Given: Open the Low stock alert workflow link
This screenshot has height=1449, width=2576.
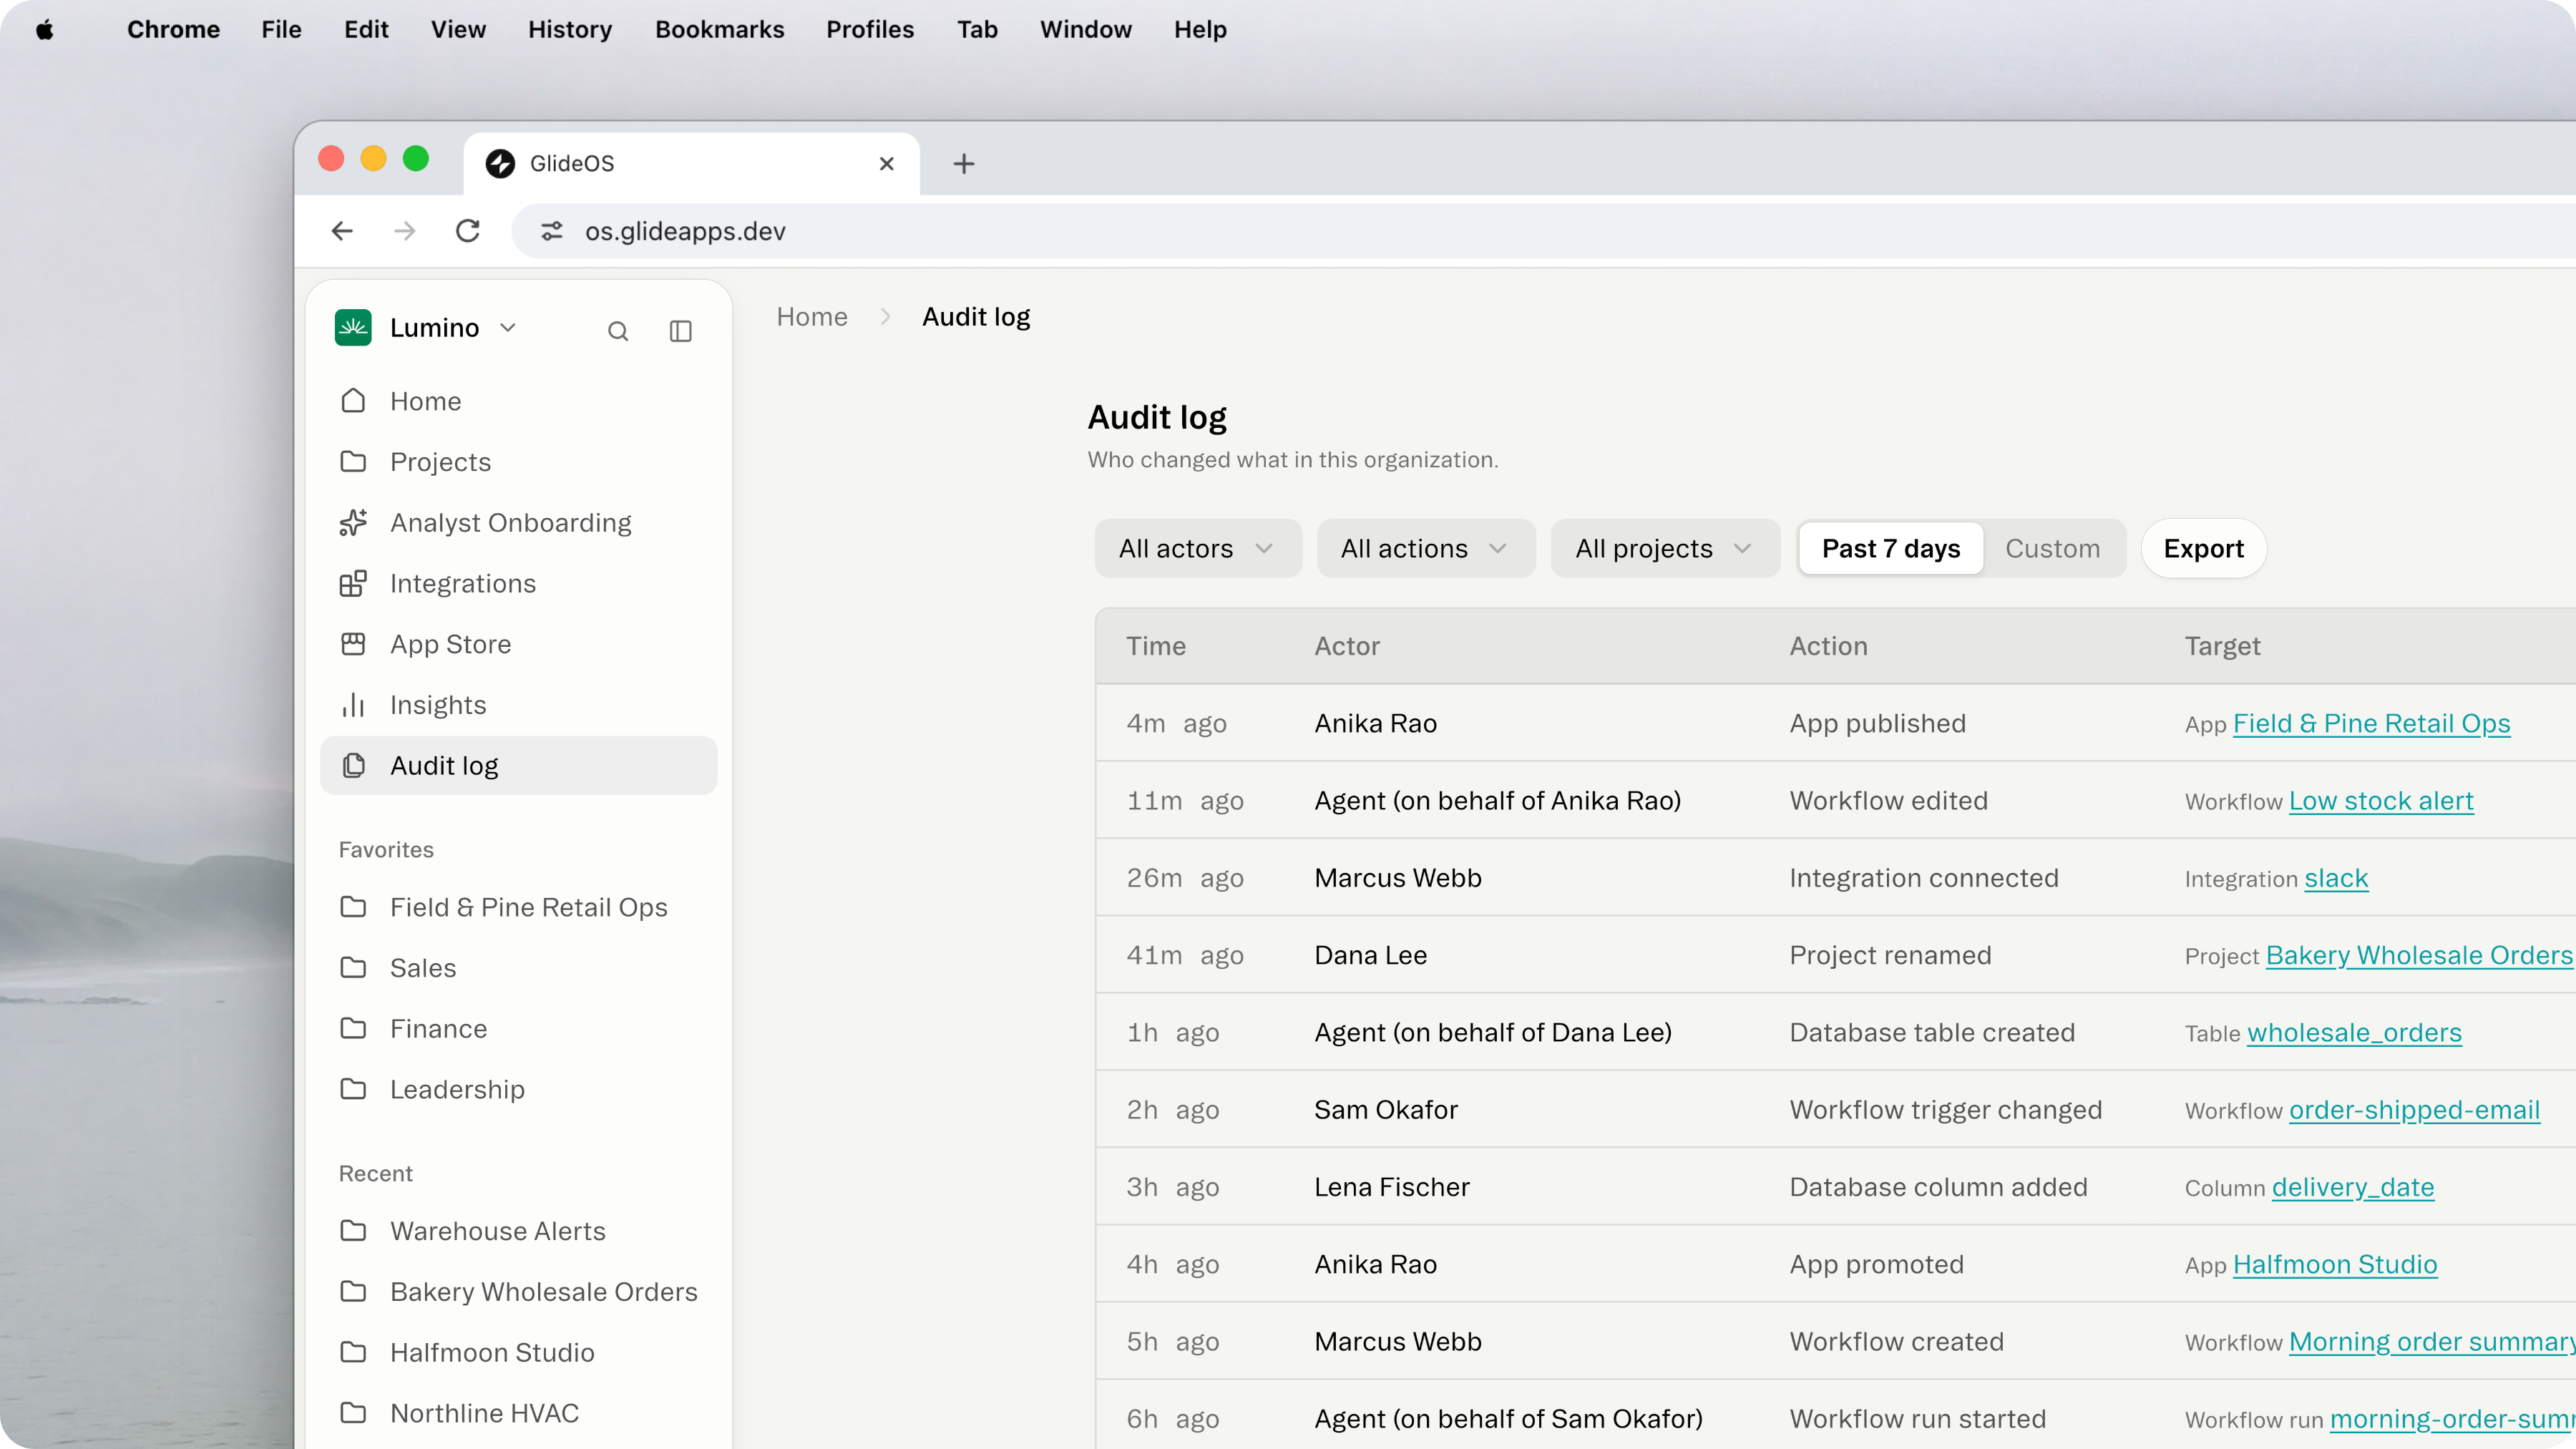Looking at the screenshot, I should pyautogui.click(x=2381, y=801).
